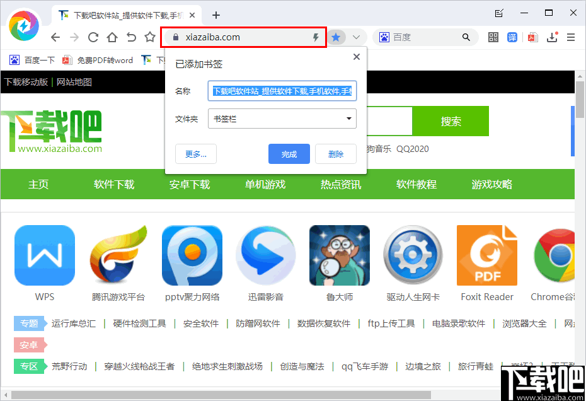Click the lightning speed mode icon in address bar
This screenshot has height=401, width=586.
click(316, 37)
